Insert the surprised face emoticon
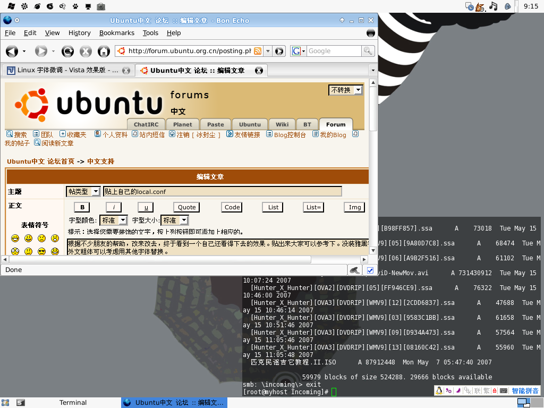Image resolution: width=544 pixels, height=408 pixels. (55, 239)
